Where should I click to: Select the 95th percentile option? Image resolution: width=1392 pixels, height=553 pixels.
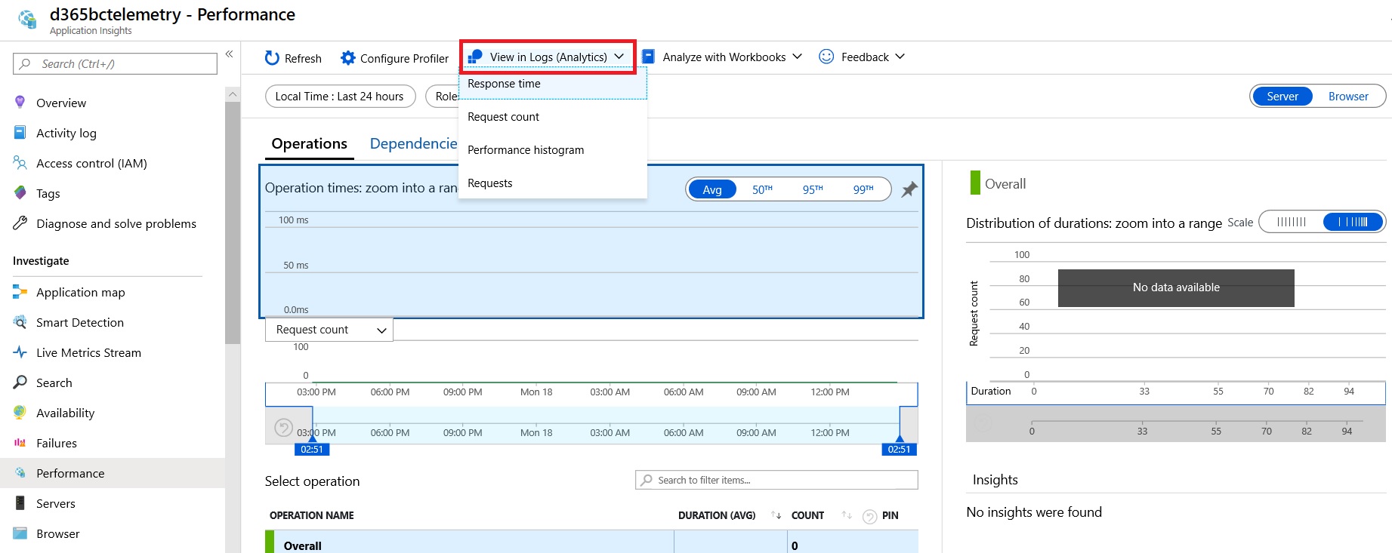pyautogui.click(x=813, y=189)
